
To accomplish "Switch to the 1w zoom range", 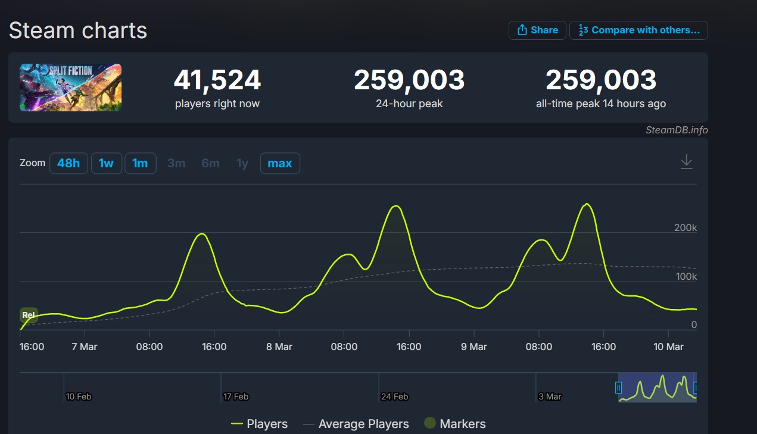I will click(106, 163).
